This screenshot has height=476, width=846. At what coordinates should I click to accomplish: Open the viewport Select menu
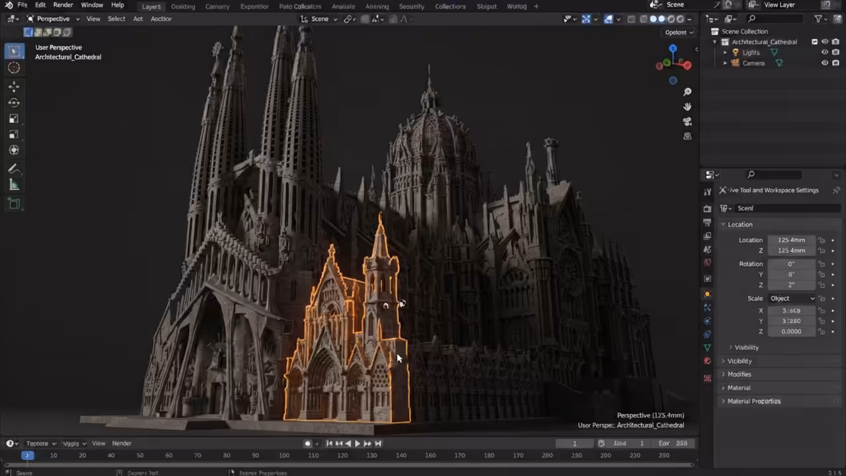pos(116,19)
